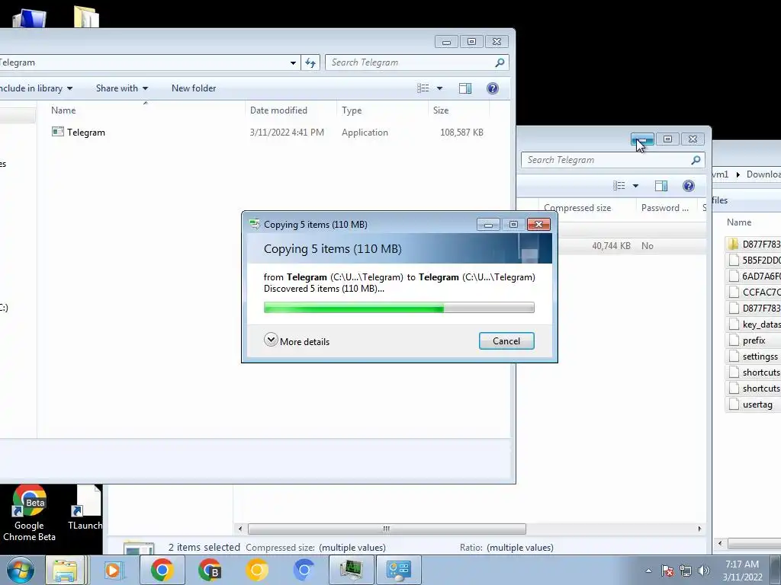The width and height of the screenshot is (781, 585).
Task: Click search magnifier in zip window
Action: (696, 160)
